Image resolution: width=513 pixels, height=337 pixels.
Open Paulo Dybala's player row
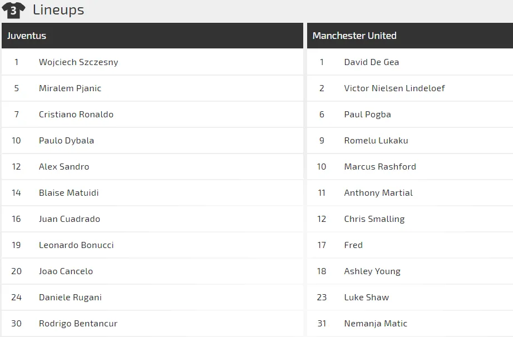(x=66, y=141)
